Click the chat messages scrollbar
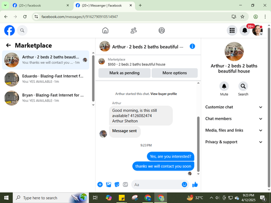This screenshot has width=271, height=203. click(x=198, y=144)
